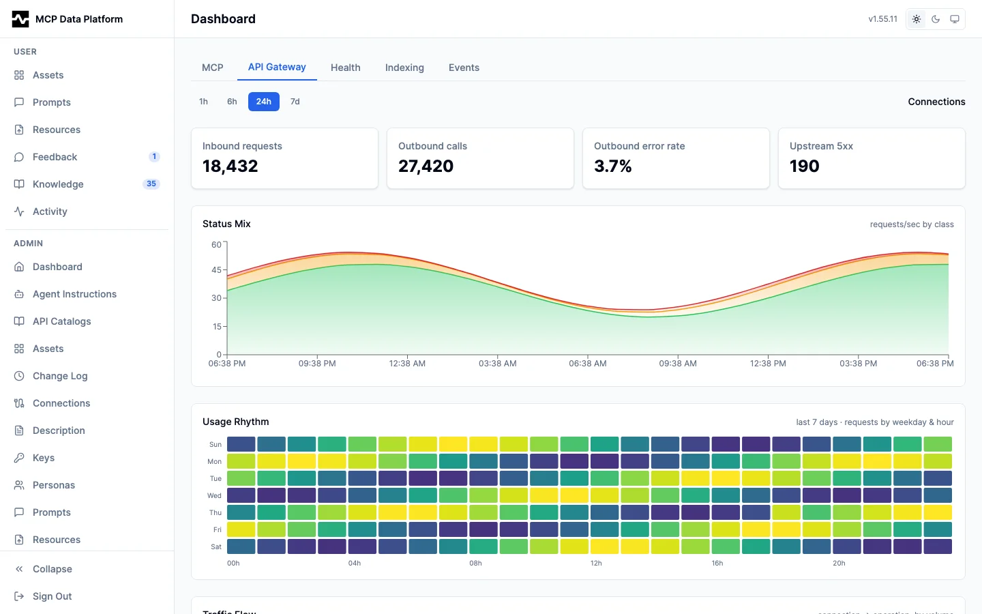Click the Prompts chat icon under ADMIN
982x614 pixels.
point(19,512)
